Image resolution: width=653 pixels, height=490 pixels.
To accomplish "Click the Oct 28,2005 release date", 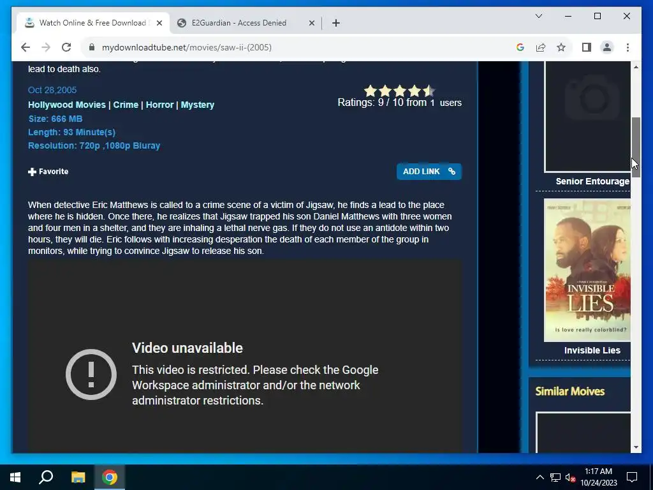I will pyautogui.click(x=52, y=90).
